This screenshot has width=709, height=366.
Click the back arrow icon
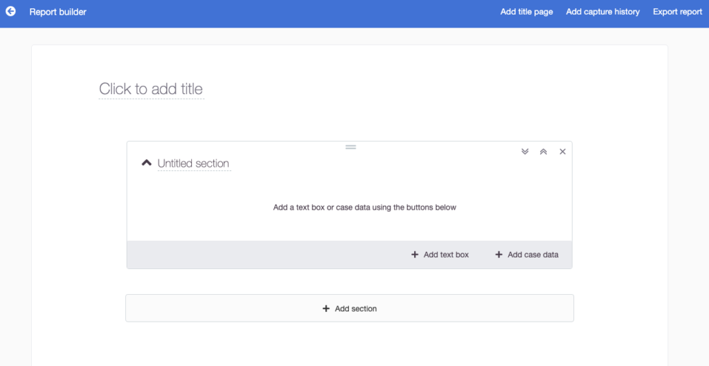point(10,12)
